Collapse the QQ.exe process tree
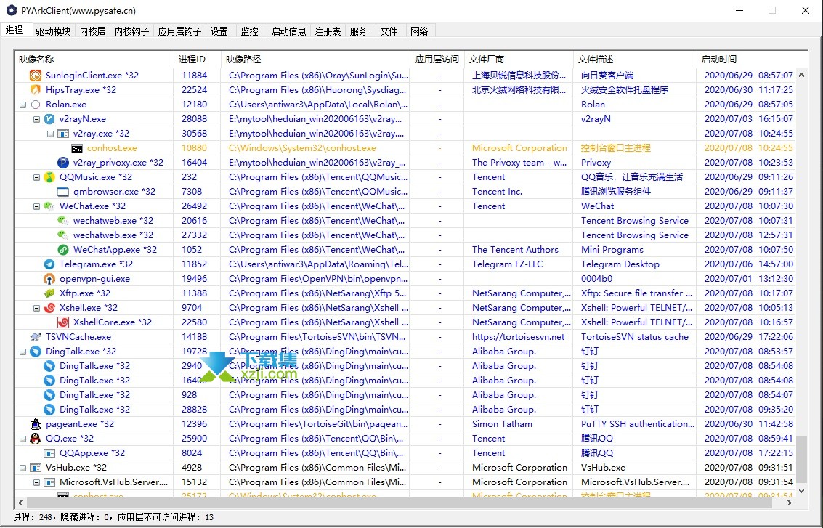This screenshot has width=823, height=528. point(23,439)
